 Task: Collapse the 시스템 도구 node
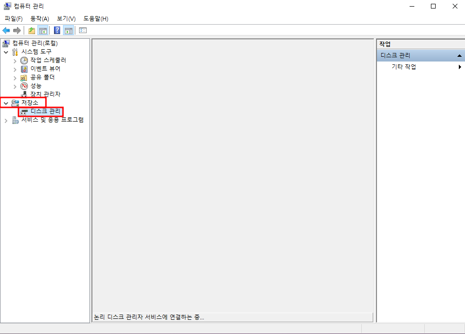pyautogui.click(x=6, y=52)
